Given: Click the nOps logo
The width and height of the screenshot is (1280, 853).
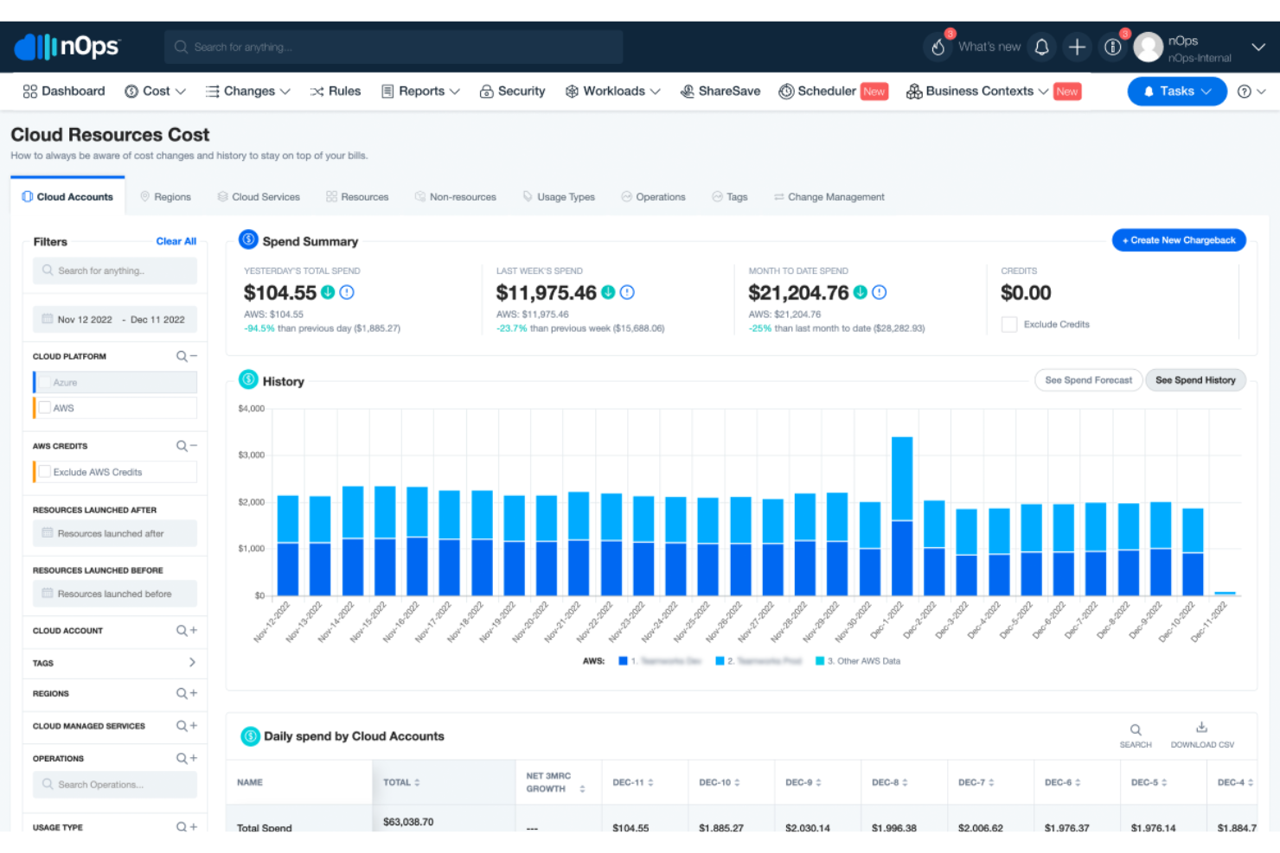Looking at the screenshot, I should point(67,47).
